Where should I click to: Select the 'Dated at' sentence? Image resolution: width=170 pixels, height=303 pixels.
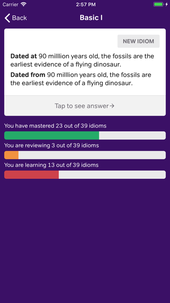[82, 61]
